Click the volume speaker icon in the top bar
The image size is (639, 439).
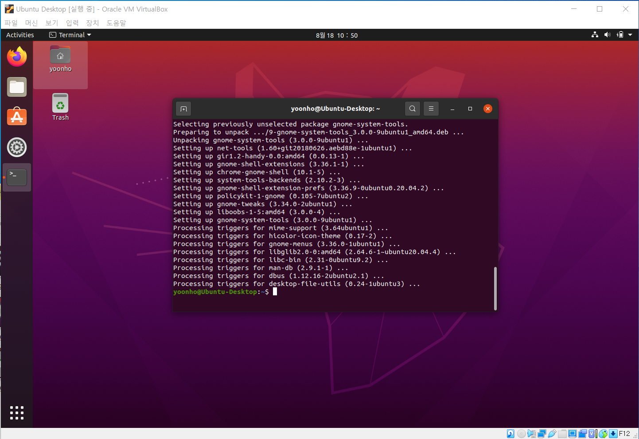pyautogui.click(x=608, y=35)
